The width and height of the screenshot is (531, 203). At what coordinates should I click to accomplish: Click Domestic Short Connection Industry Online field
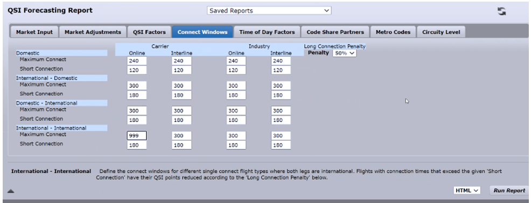(236, 71)
